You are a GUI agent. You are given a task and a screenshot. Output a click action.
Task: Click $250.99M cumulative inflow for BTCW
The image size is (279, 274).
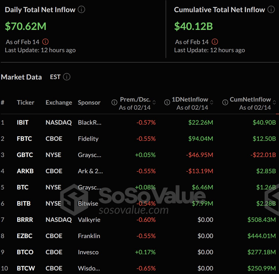click(x=261, y=268)
